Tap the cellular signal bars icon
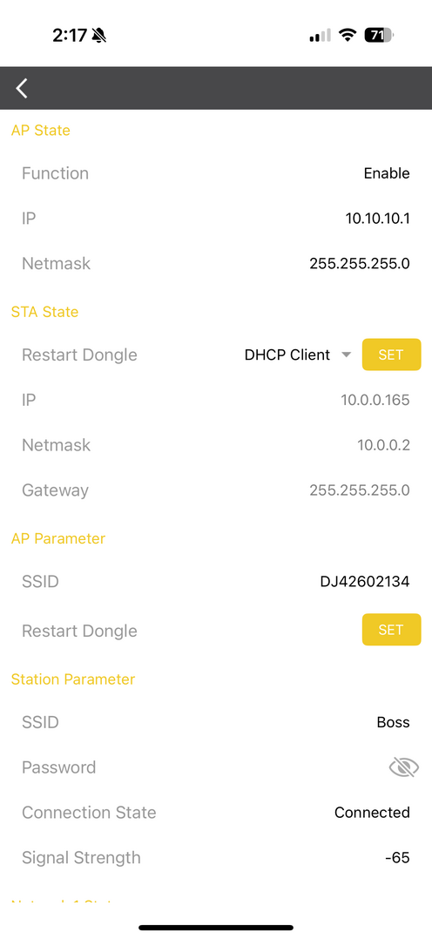Viewport: 432px width, 939px height. tap(320, 36)
